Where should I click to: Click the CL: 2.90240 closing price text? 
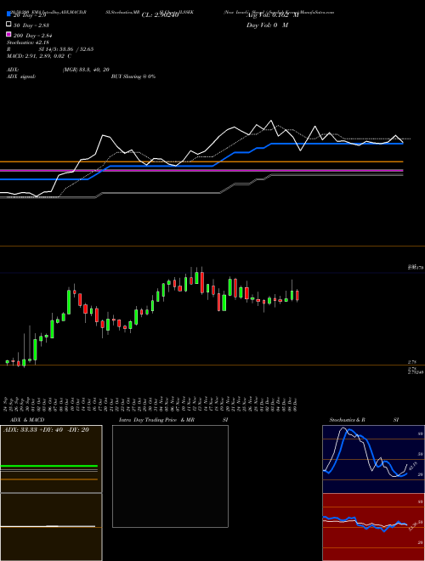tap(160, 15)
